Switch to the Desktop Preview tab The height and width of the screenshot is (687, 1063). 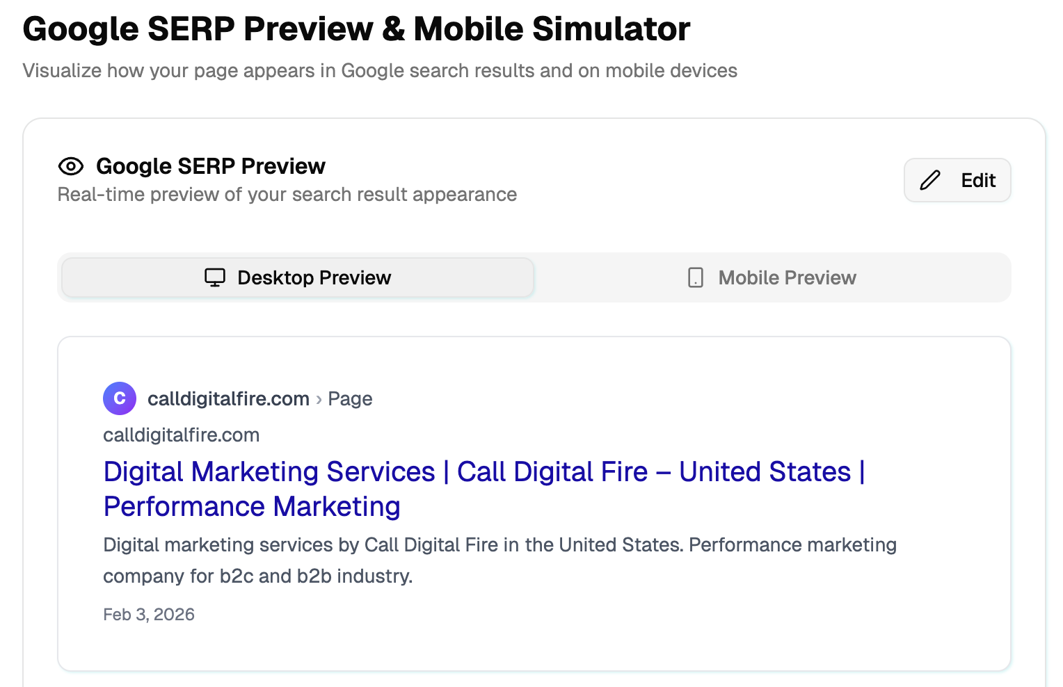(x=298, y=277)
